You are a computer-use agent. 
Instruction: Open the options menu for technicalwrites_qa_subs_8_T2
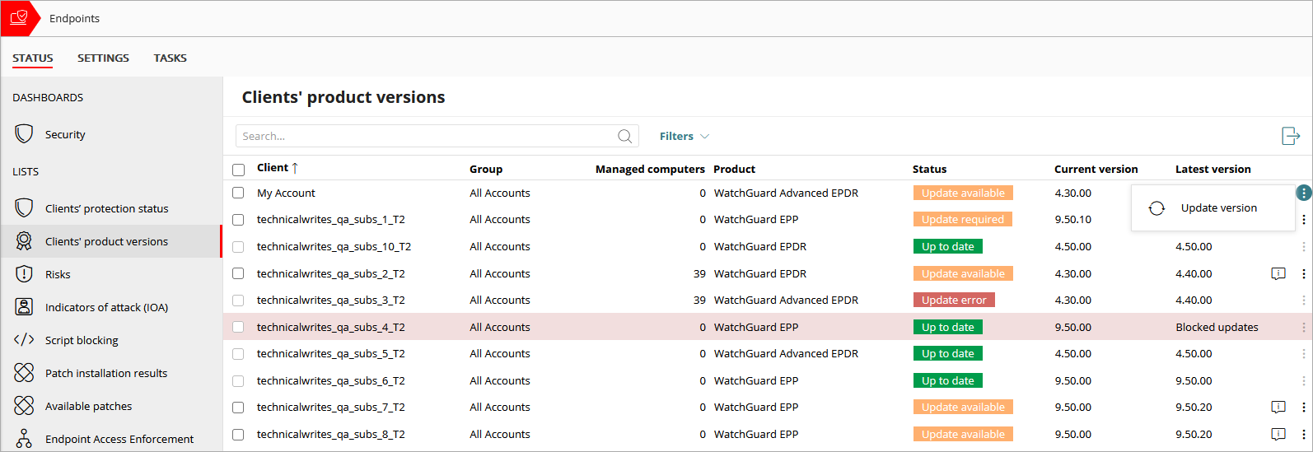(x=1303, y=434)
